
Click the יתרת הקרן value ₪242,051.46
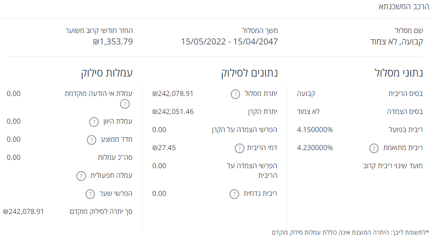(173, 112)
